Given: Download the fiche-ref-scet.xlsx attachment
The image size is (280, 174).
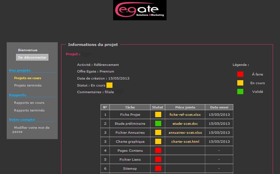Looking at the screenshot, I should coord(185,114).
